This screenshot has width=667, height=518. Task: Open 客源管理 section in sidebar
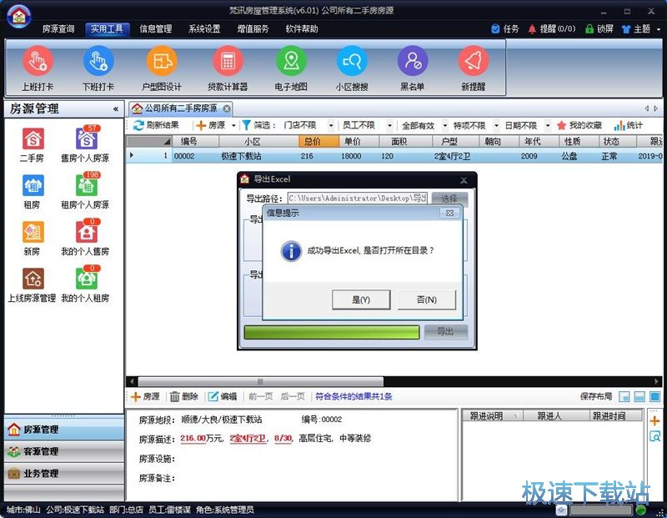click(x=64, y=451)
